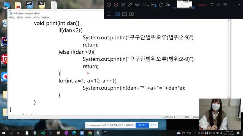Image resolution: width=243 pixels, height=136 pixels.
Task: Open the blank document desktop icon
Action: pos(54,5)
